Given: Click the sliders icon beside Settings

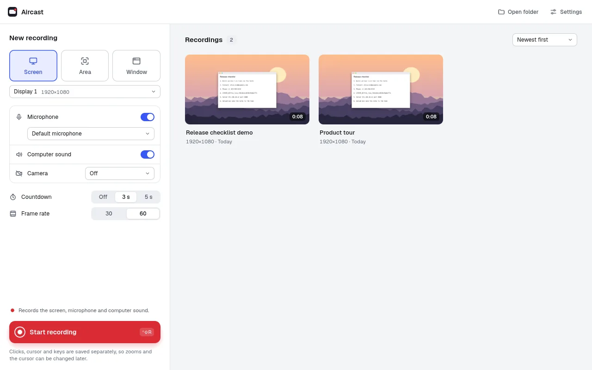Looking at the screenshot, I should [554, 12].
